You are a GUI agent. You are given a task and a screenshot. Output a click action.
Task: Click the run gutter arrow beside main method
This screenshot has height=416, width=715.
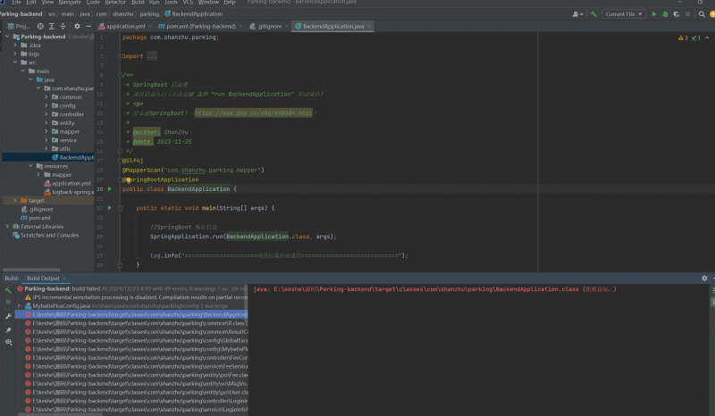pyautogui.click(x=109, y=208)
